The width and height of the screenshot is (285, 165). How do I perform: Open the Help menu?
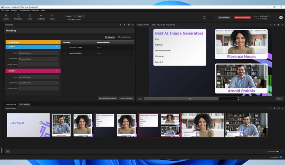click(x=43, y=10)
